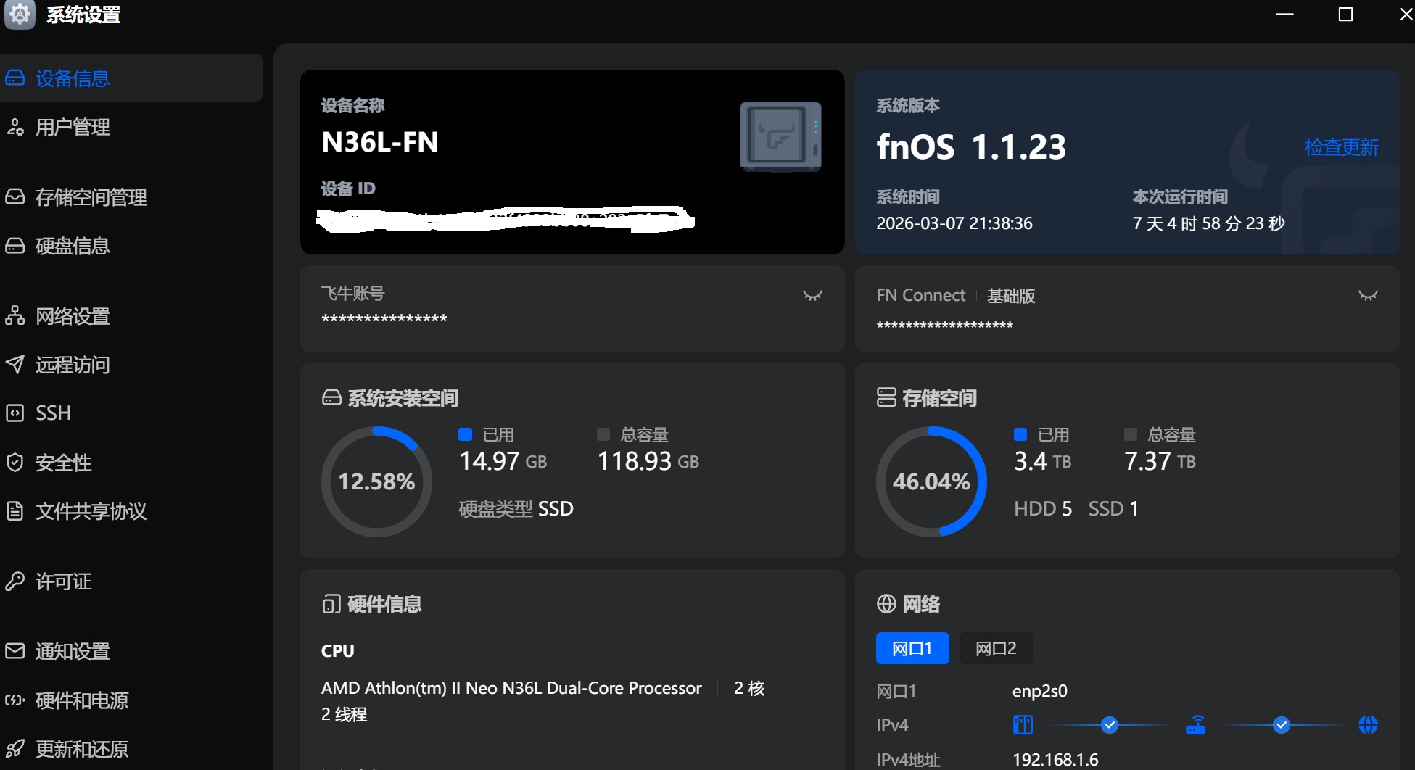Open 远程访问 settings
The height and width of the screenshot is (770, 1415).
click(73, 365)
